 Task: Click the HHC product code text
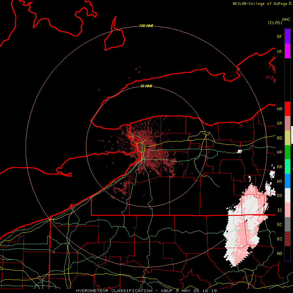coord(286,20)
